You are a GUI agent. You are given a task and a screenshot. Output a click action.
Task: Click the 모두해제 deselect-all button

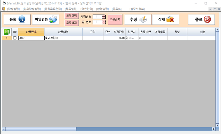click(72, 23)
